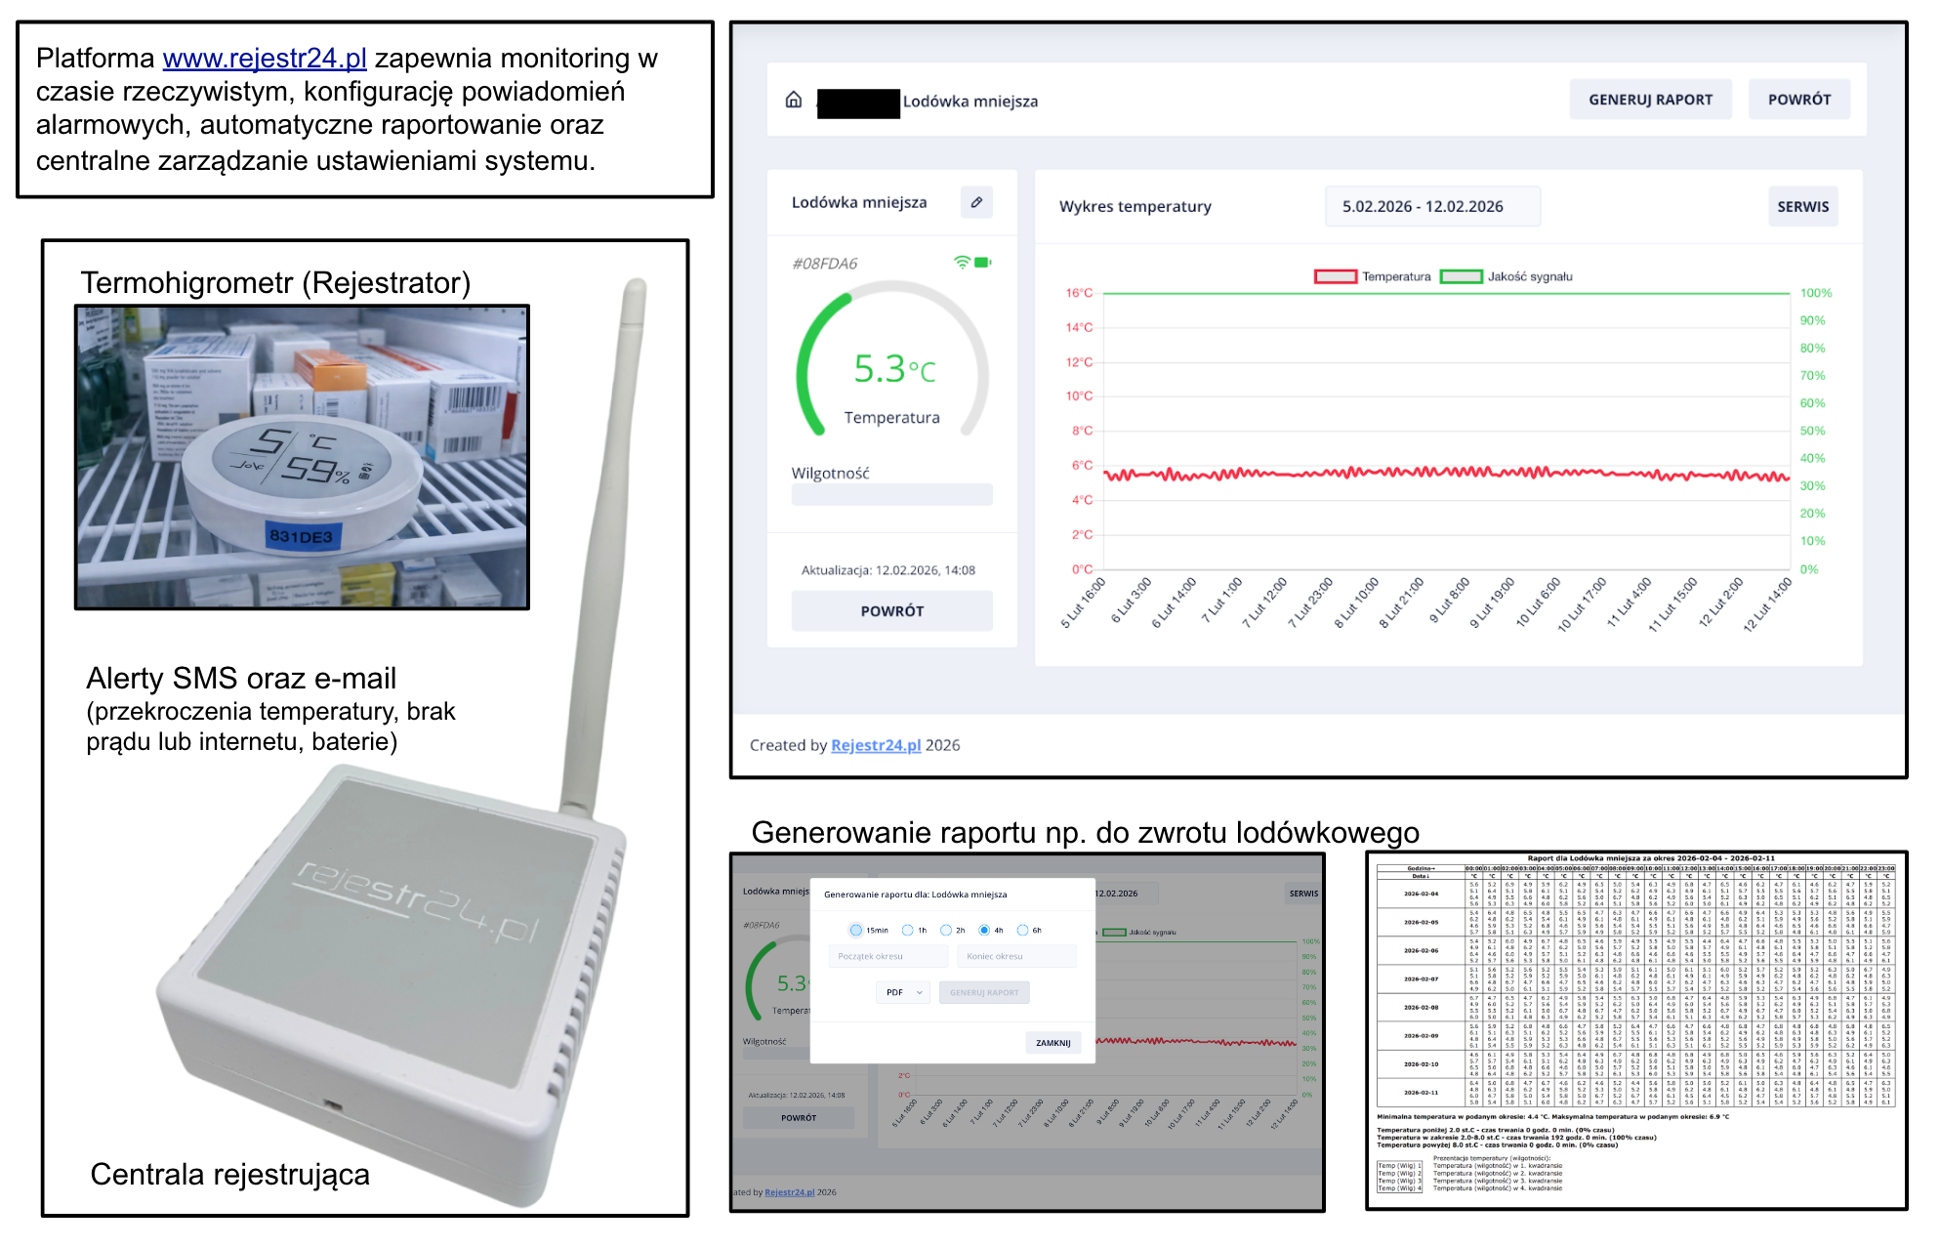Select the 2h interval radio option

(x=946, y=930)
